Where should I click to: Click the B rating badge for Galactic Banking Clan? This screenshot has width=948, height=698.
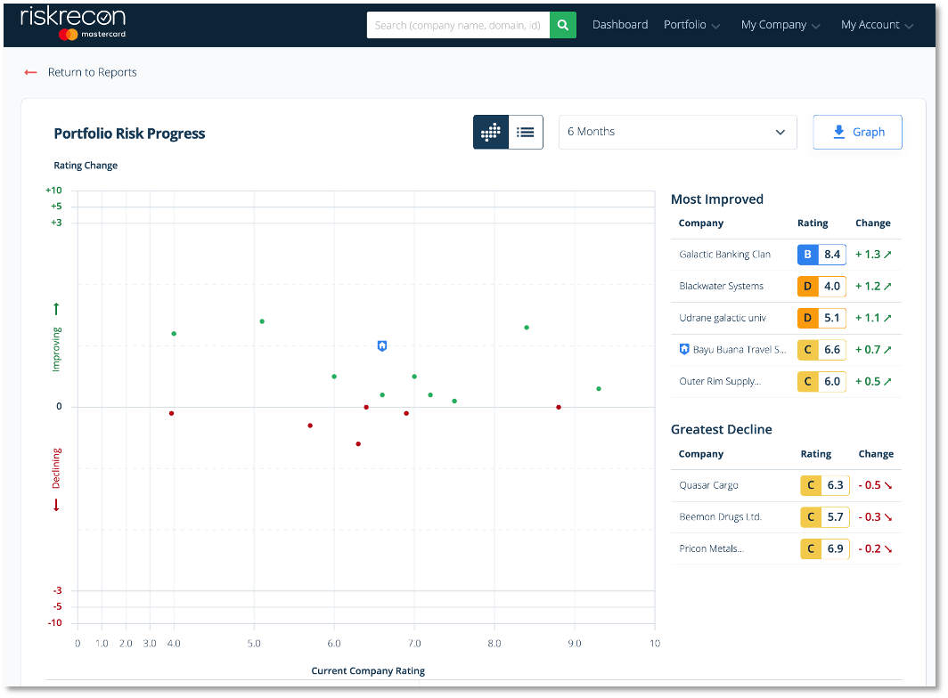(x=807, y=254)
